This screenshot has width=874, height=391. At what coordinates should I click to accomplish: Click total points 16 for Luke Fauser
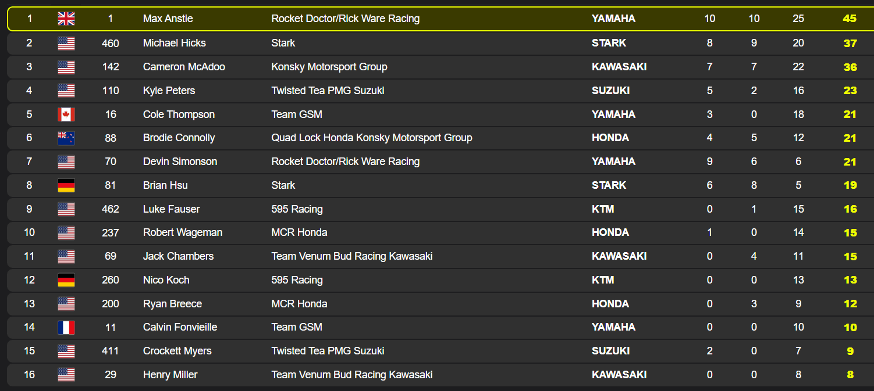850,209
